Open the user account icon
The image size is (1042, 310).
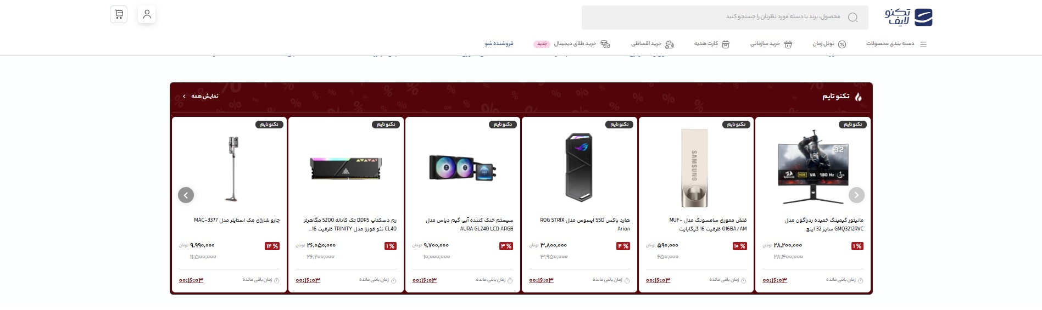147,14
